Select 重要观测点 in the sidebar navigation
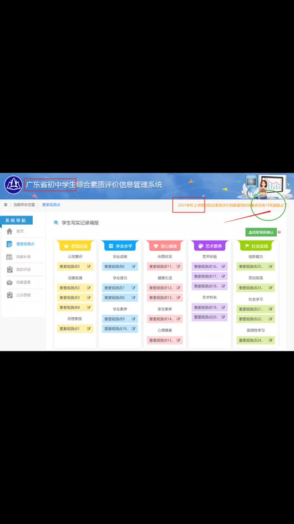This screenshot has height=524, width=294. (x=25, y=244)
